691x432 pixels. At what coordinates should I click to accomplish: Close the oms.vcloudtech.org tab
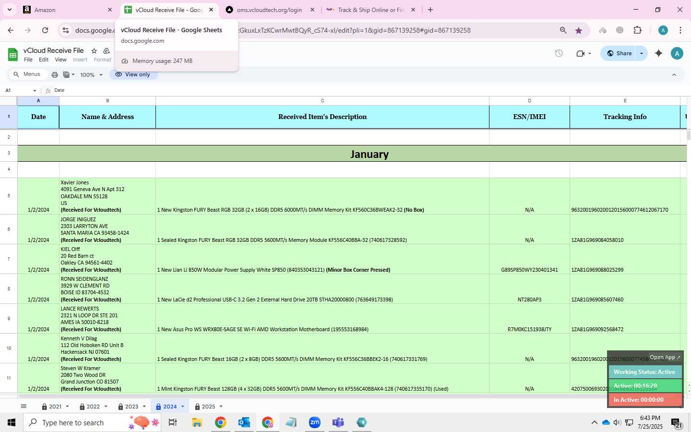click(x=312, y=10)
